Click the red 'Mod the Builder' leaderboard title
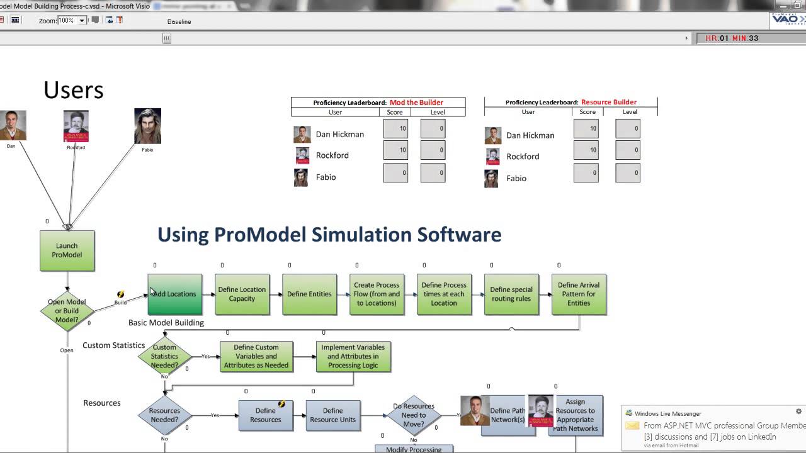The height and width of the screenshot is (453, 806). pos(416,103)
